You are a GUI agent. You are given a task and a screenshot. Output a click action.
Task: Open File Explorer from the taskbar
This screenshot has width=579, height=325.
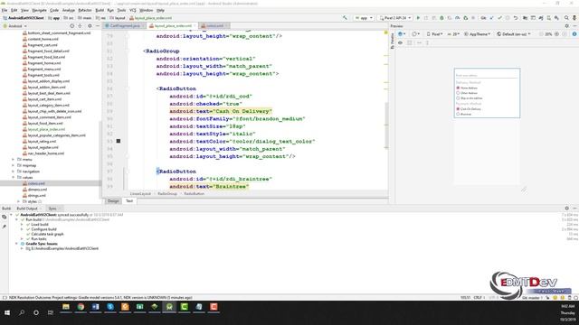66,307
